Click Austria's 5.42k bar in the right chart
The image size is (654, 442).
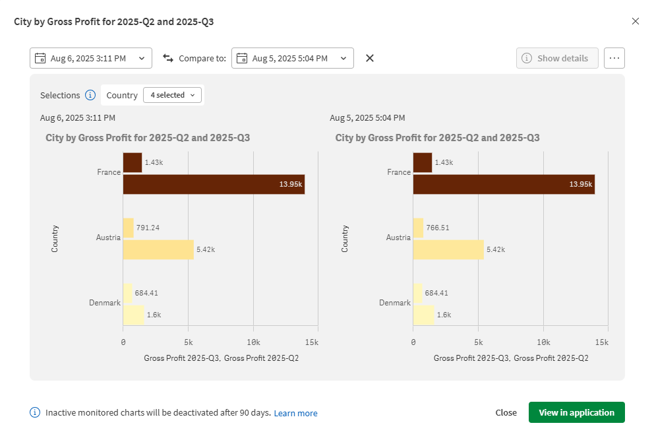point(448,249)
